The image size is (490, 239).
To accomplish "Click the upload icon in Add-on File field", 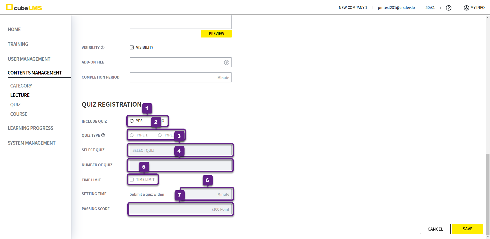I will 226,62.
